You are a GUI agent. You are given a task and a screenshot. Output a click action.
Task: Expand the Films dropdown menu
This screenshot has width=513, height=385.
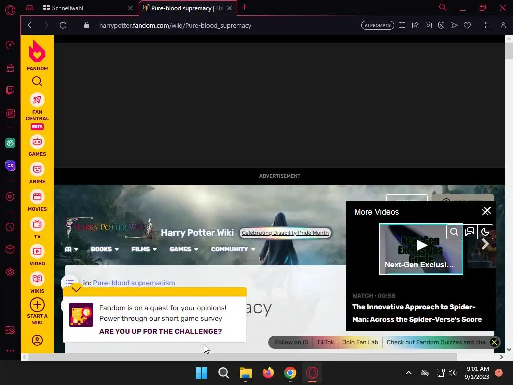pos(144,249)
